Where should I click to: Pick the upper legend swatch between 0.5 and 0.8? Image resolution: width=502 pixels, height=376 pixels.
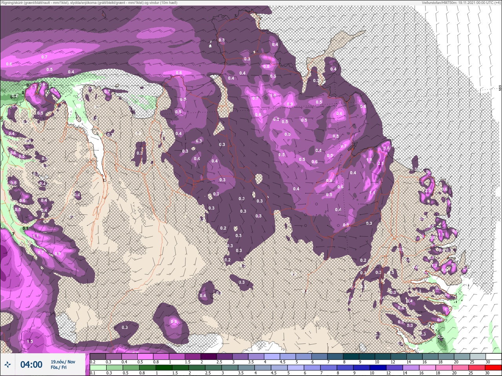pyautogui.click(x=145, y=356)
